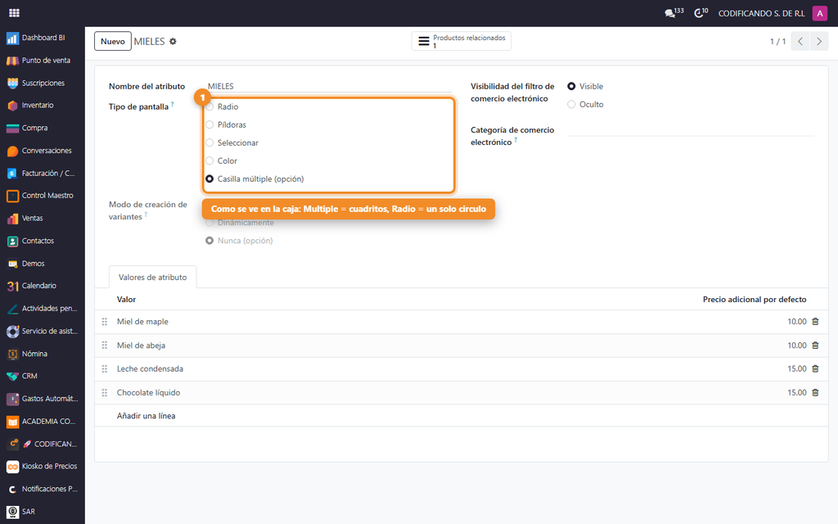Grab the drag handle for Miel de maple
This screenshot has width=838, height=524.
(x=104, y=322)
